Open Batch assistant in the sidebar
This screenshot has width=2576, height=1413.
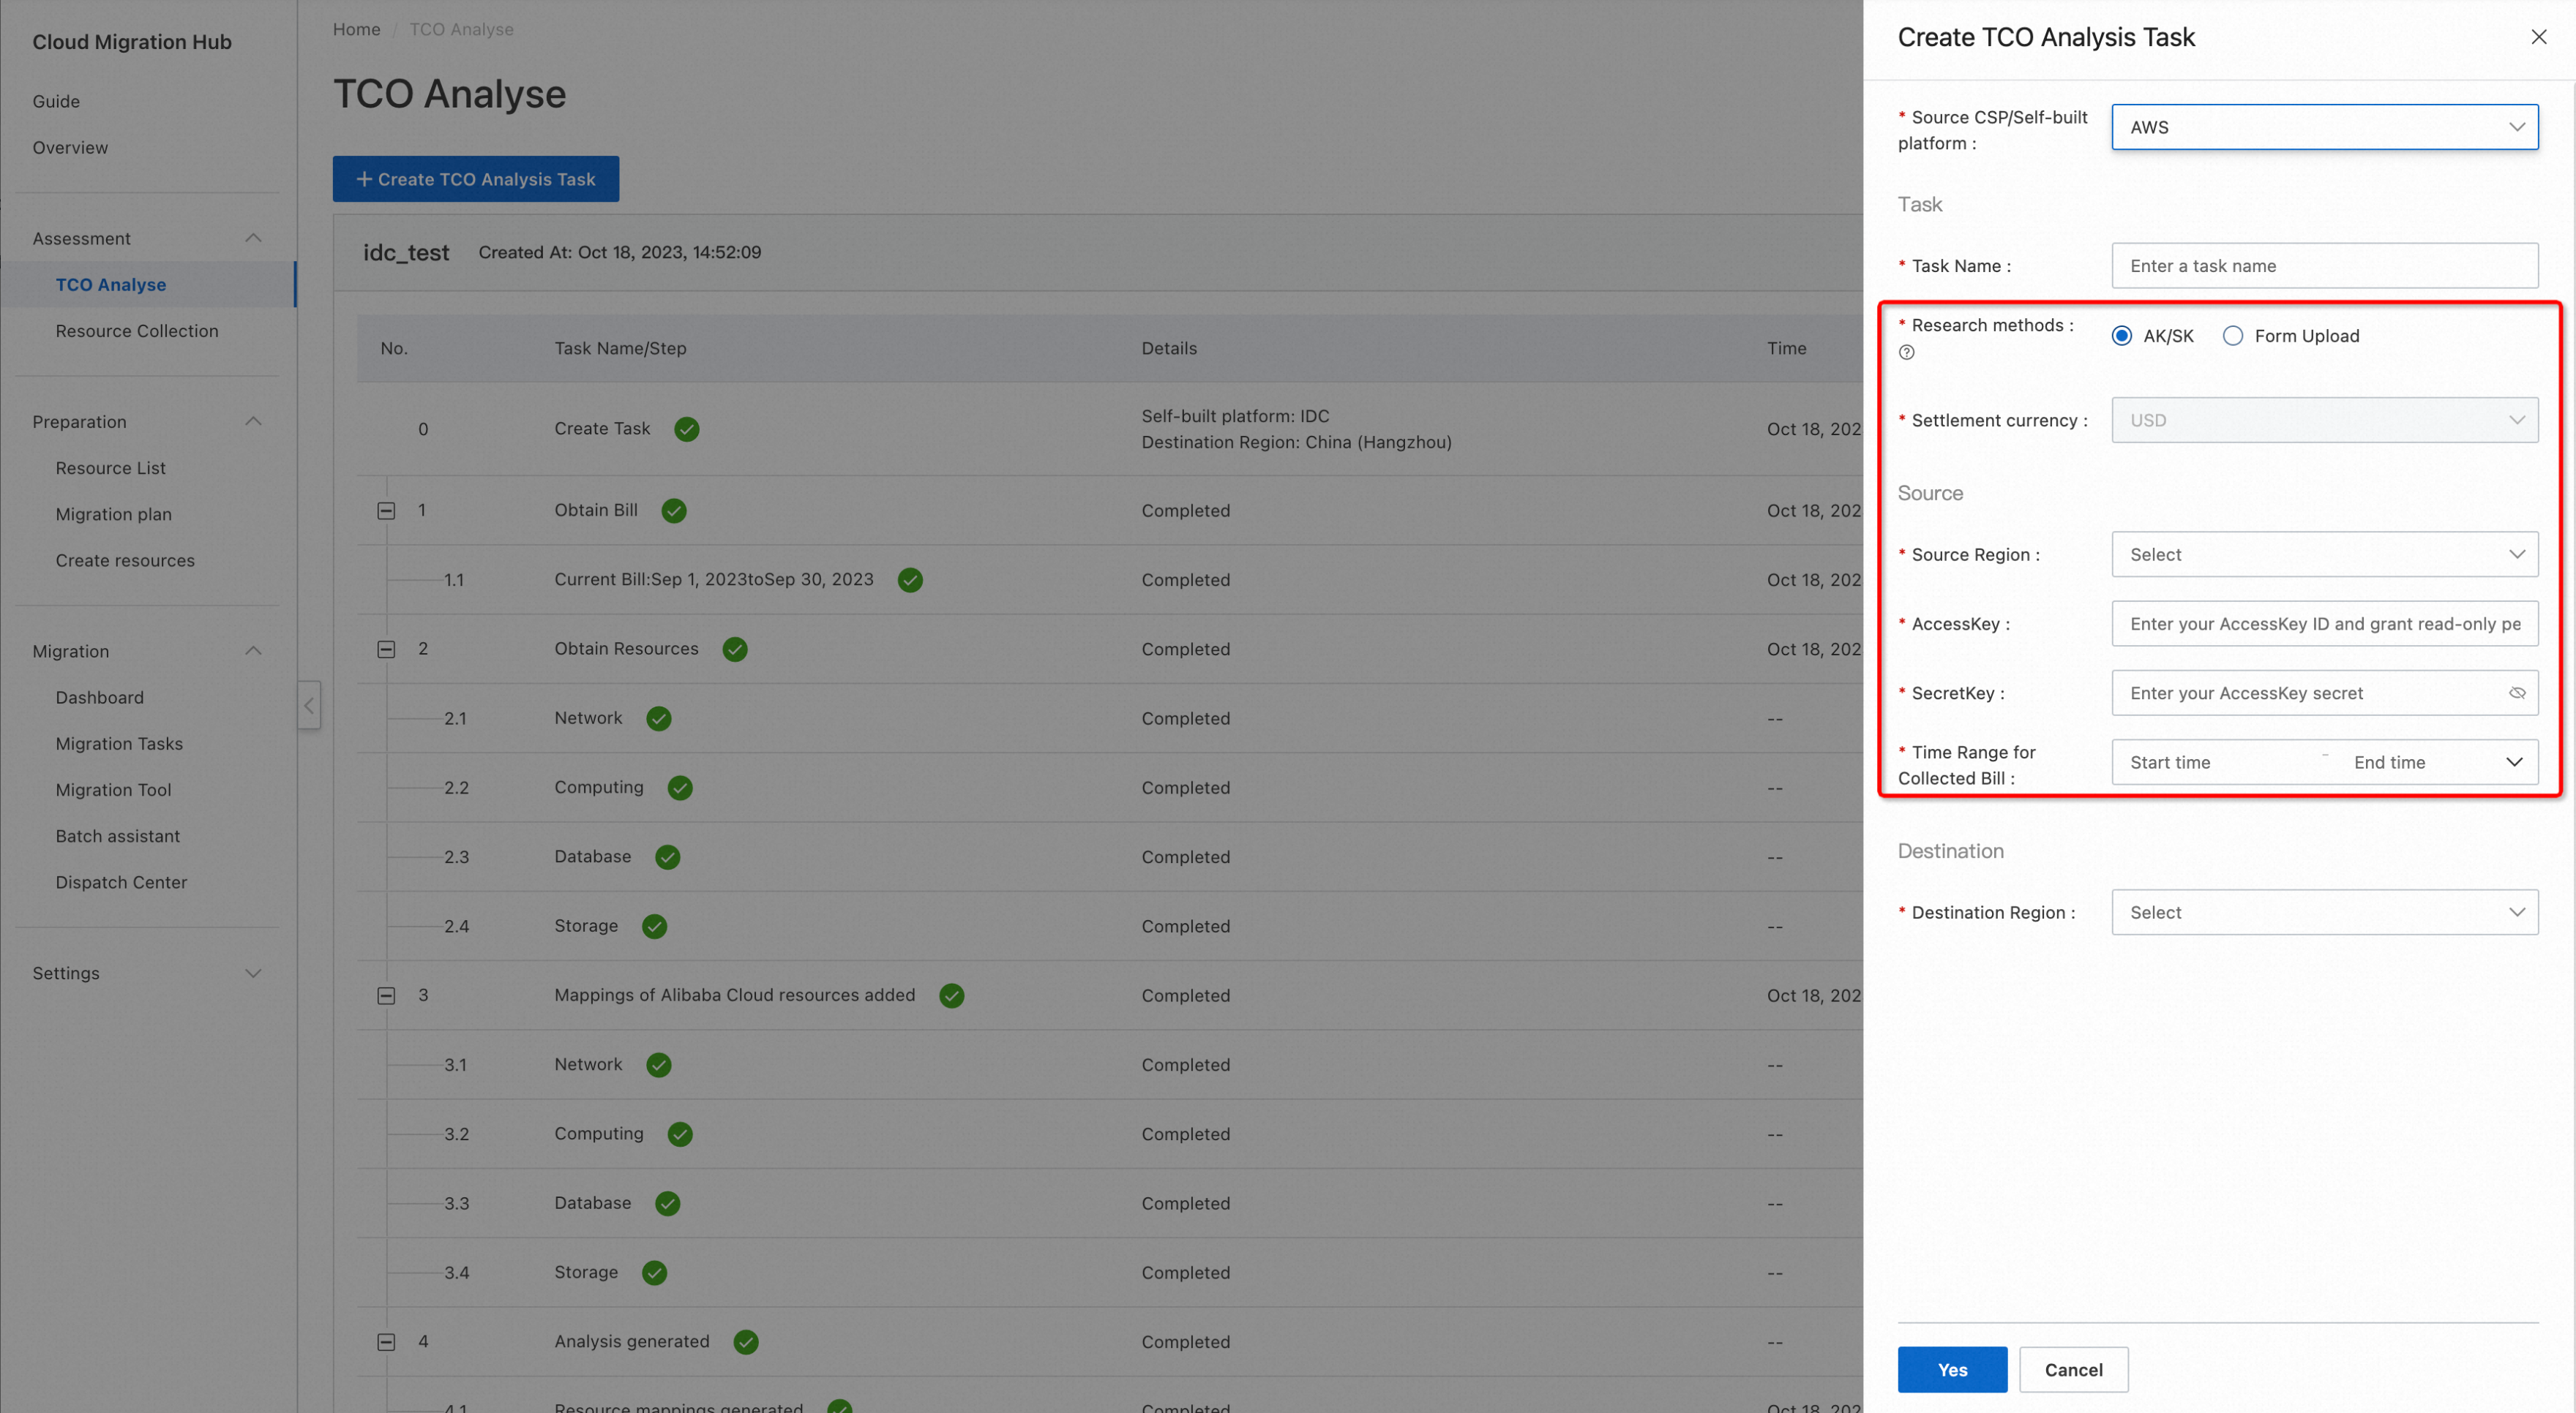118,835
